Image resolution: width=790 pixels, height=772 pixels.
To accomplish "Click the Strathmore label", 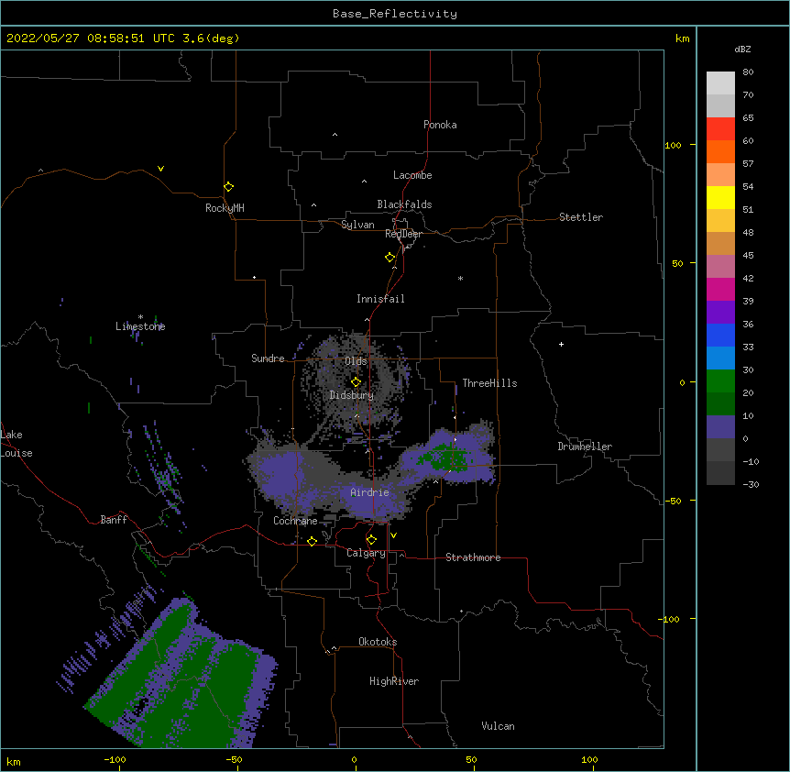I will [x=473, y=557].
